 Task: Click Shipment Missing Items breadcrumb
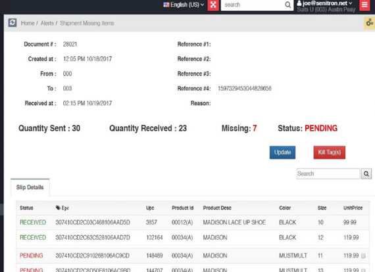87,23
